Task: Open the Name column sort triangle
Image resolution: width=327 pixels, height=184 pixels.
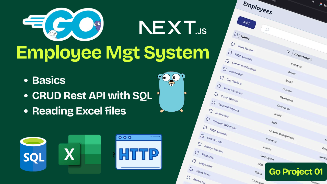Action: coord(289,51)
